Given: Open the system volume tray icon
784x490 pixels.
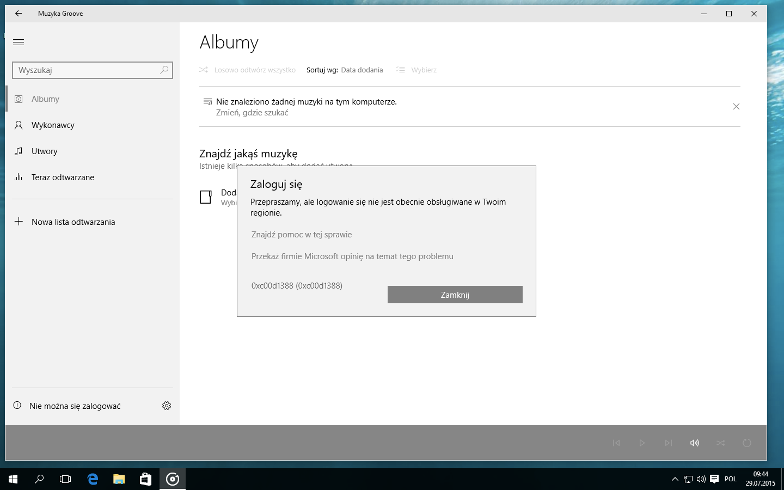Looking at the screenshot, I should pyautogui.click(x=701, y=479).
